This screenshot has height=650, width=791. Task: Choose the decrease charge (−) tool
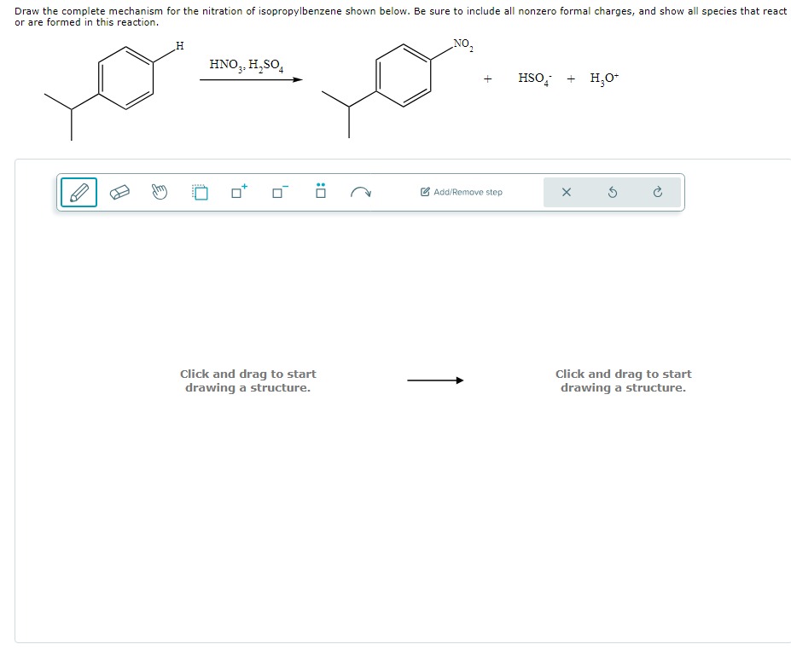pos(275,192)
